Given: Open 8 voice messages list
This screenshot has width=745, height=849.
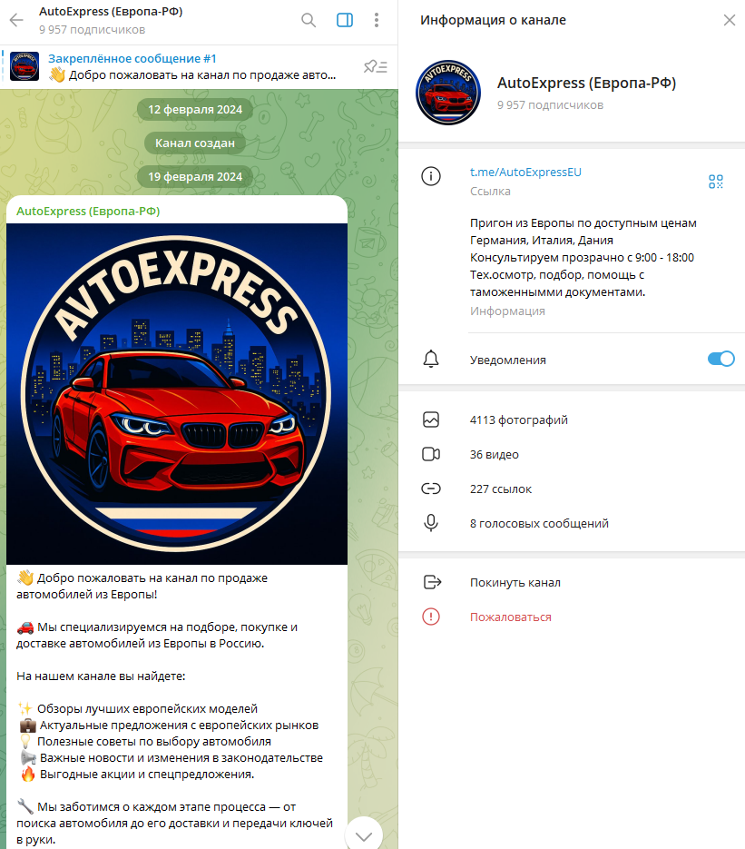Looking at the screenshot, I should click(x=538, y=523).
